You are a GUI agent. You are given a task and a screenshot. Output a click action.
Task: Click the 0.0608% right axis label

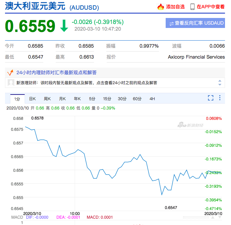click(x=214, y=118)
